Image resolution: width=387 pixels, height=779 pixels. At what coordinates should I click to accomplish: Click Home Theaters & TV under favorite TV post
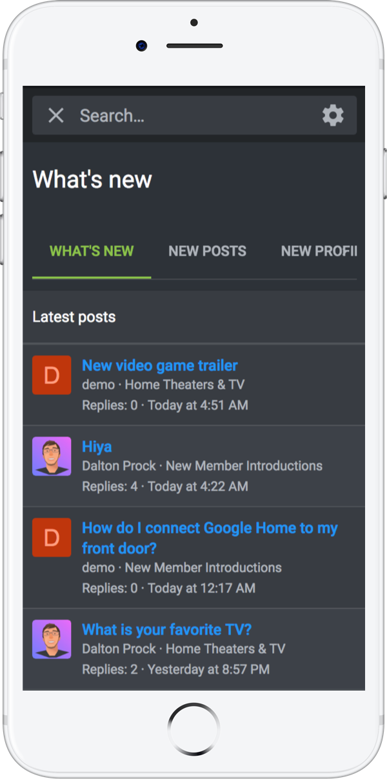pyautogui.click(x=225, y=649)
